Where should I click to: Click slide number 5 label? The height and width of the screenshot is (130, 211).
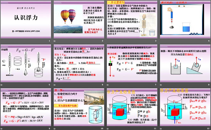pyautogui.click(x=49, y=85)
